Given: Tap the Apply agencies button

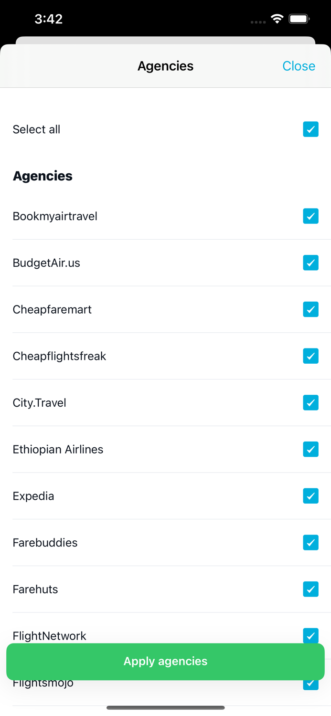Looking at the screenshot, I should [x=165, y=662].
